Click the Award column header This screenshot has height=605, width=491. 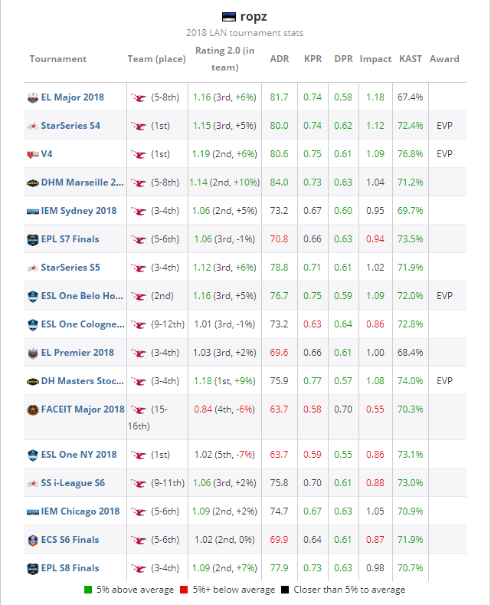[444, 59]
